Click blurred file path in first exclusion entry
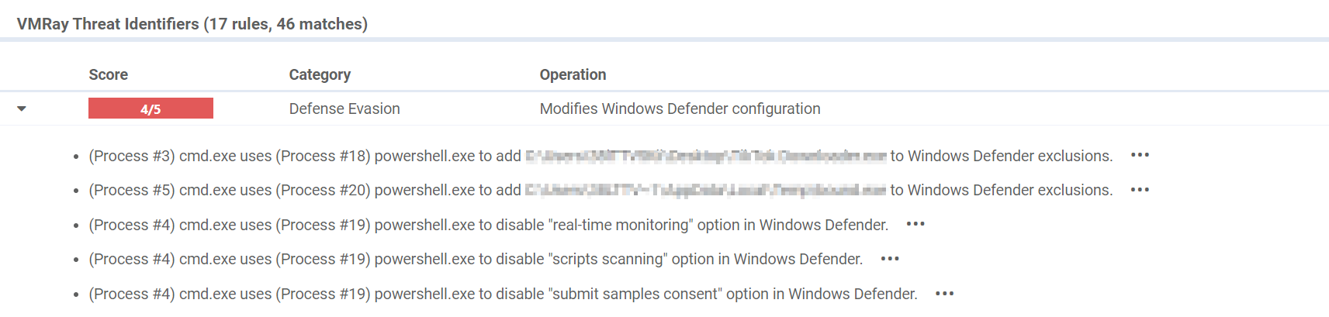 point(706,156)
